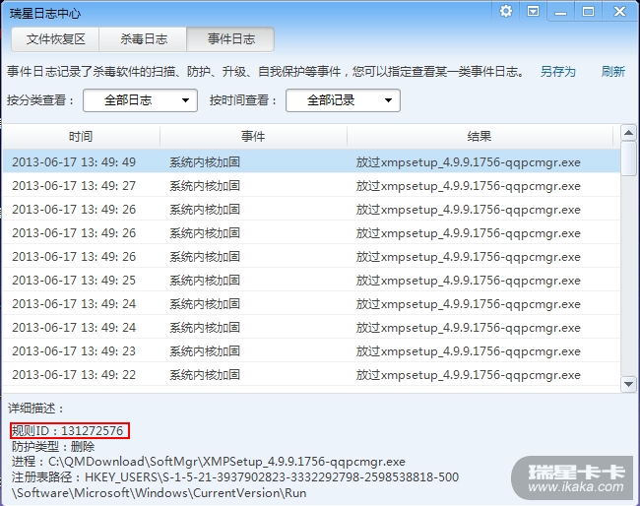The height and width of the screenshot is (506, 640).
Task: Click the 详细描述 label
Action: (35, 409)
